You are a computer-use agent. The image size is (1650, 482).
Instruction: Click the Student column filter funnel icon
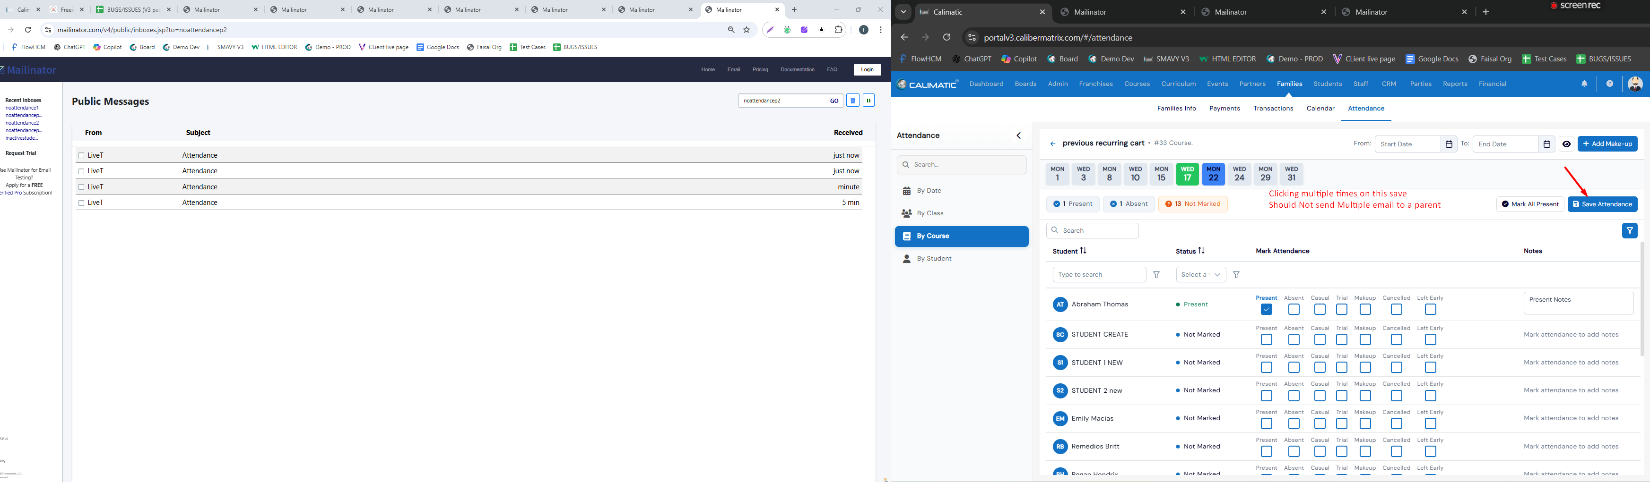(1157, 275)
